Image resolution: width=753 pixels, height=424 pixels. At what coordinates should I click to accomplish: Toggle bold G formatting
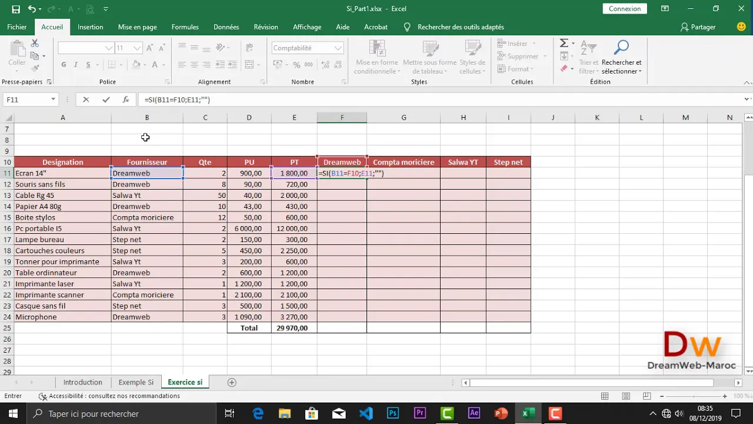pos(64,65)
